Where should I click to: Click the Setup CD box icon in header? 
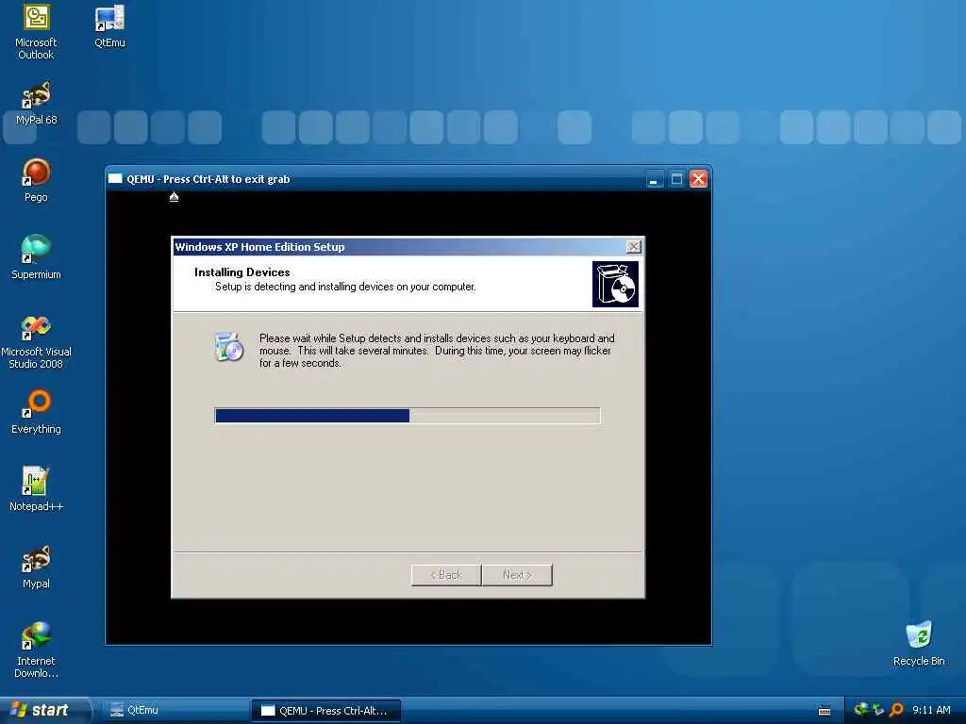[615, 284]
